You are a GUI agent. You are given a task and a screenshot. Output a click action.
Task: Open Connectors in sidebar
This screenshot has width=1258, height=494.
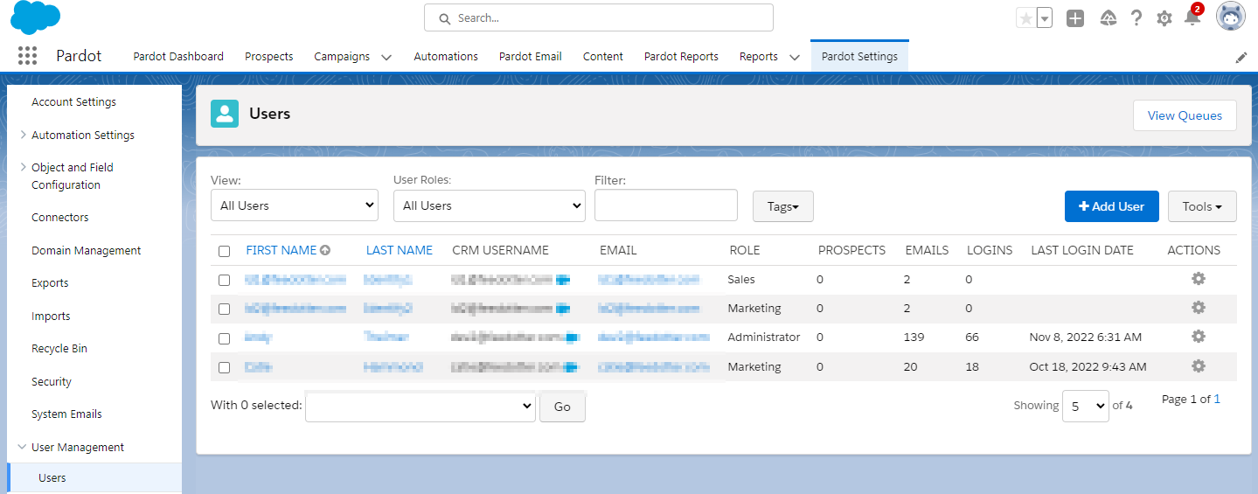(x=60, y=217)
